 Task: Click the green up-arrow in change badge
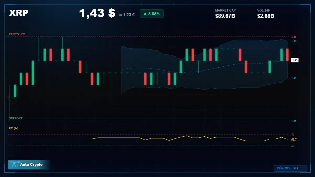pyautogui.click(x=145, y=14)
